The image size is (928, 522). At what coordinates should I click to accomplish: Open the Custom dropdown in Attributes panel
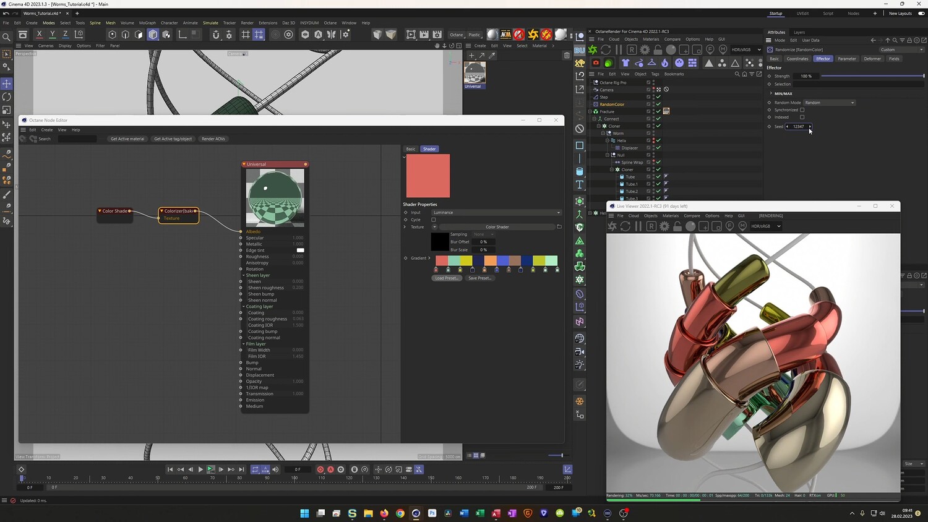pyautogui.click(x=902, y=49)
